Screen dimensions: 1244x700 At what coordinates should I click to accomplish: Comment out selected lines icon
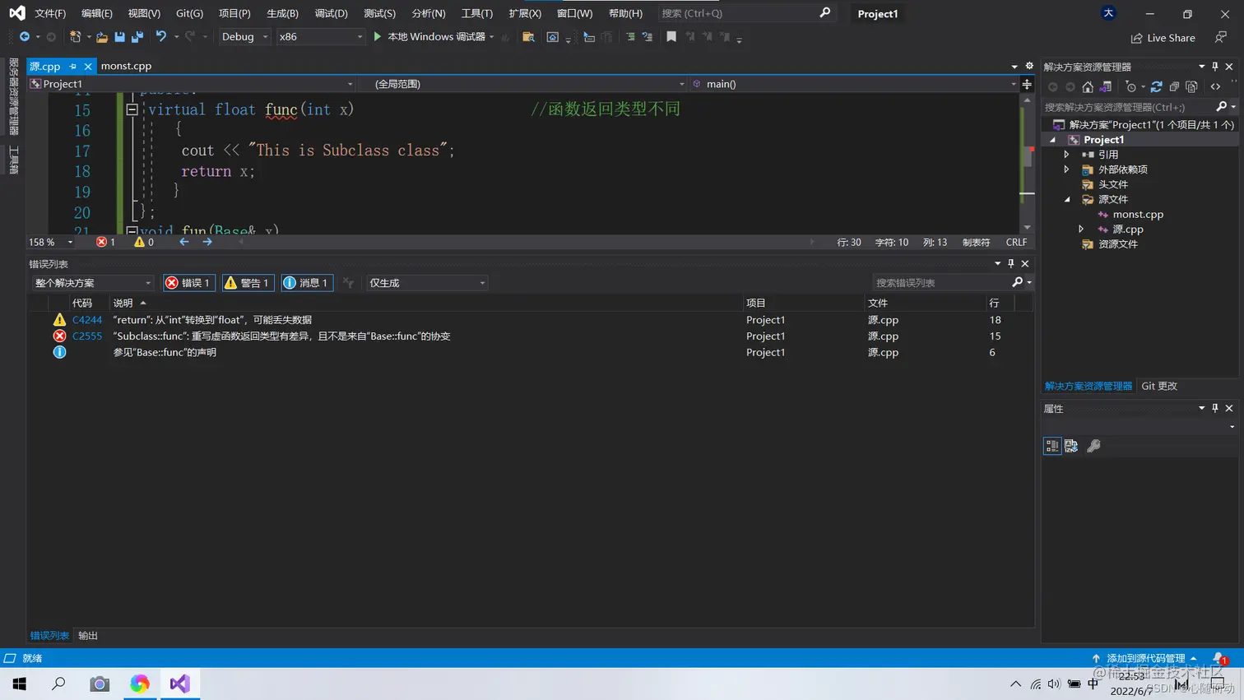click(x=630, y=37)
